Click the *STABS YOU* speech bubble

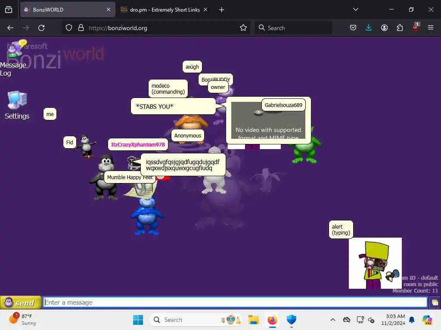tap(173, 107)
